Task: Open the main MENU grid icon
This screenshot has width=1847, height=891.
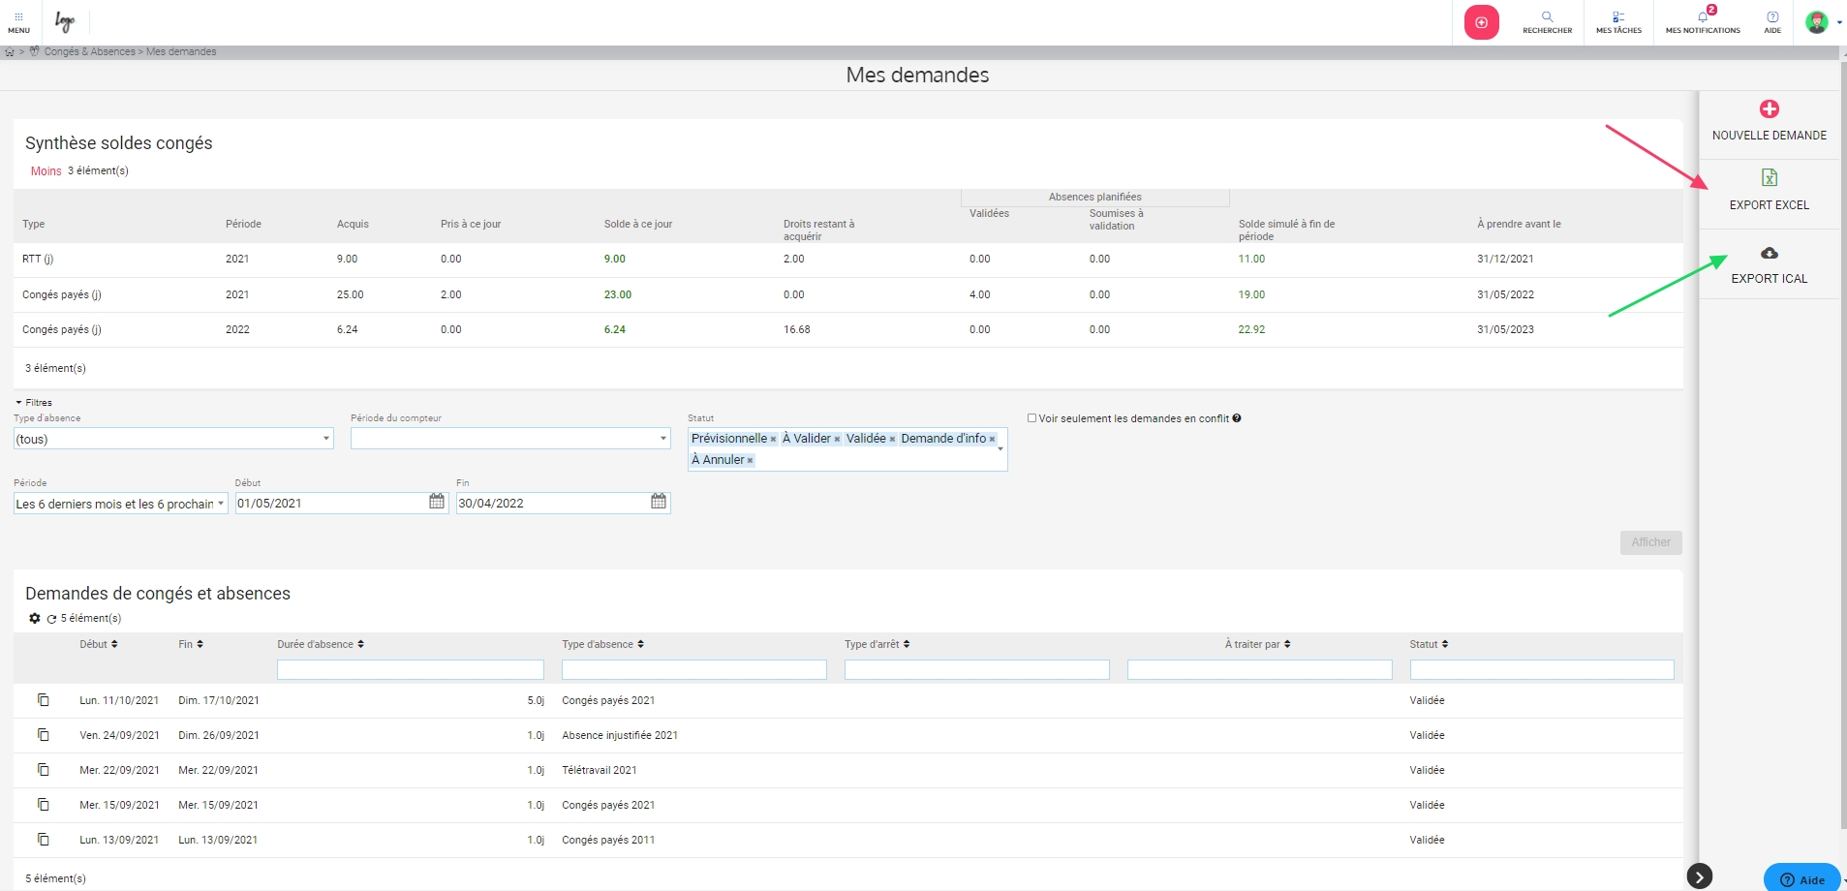Action: (18, 17)
